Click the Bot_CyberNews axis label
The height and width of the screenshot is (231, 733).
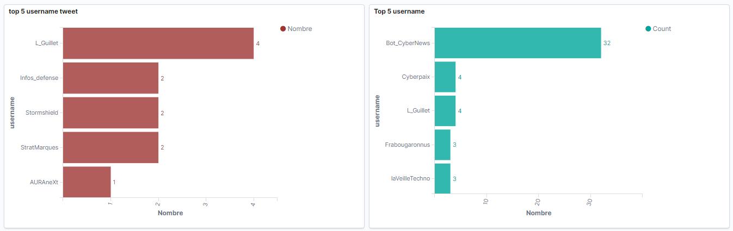pyautogui.click(x=408, y=43)
